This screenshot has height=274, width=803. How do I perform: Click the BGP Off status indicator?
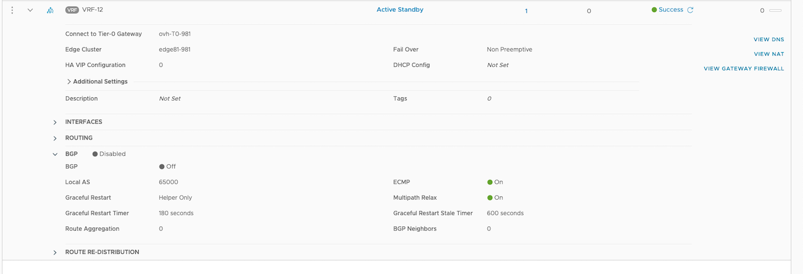pos(162,166)
